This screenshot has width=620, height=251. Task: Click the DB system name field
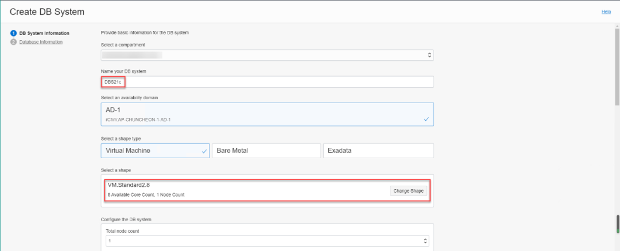click(267, 82)
